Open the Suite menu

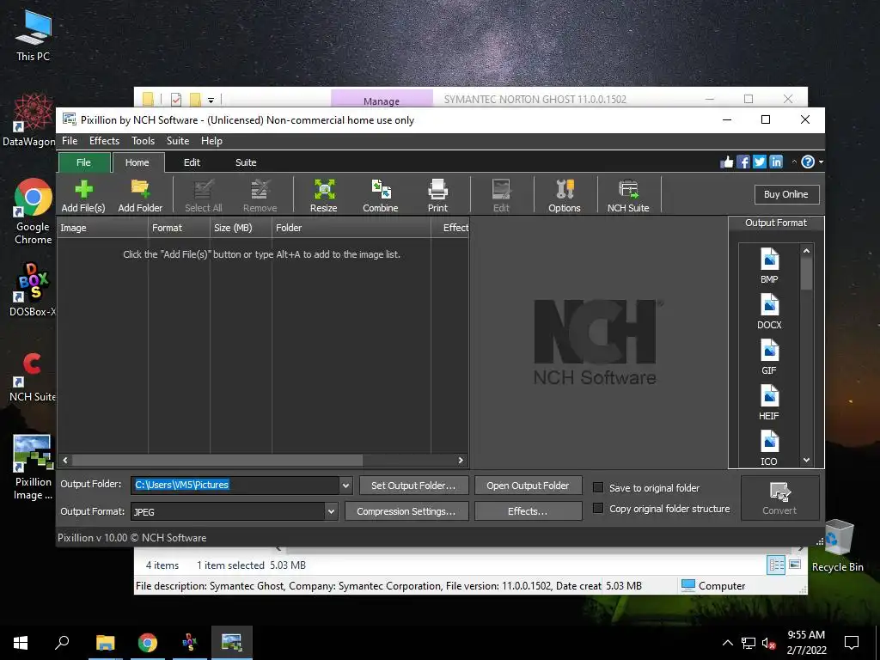click(178, 141)
